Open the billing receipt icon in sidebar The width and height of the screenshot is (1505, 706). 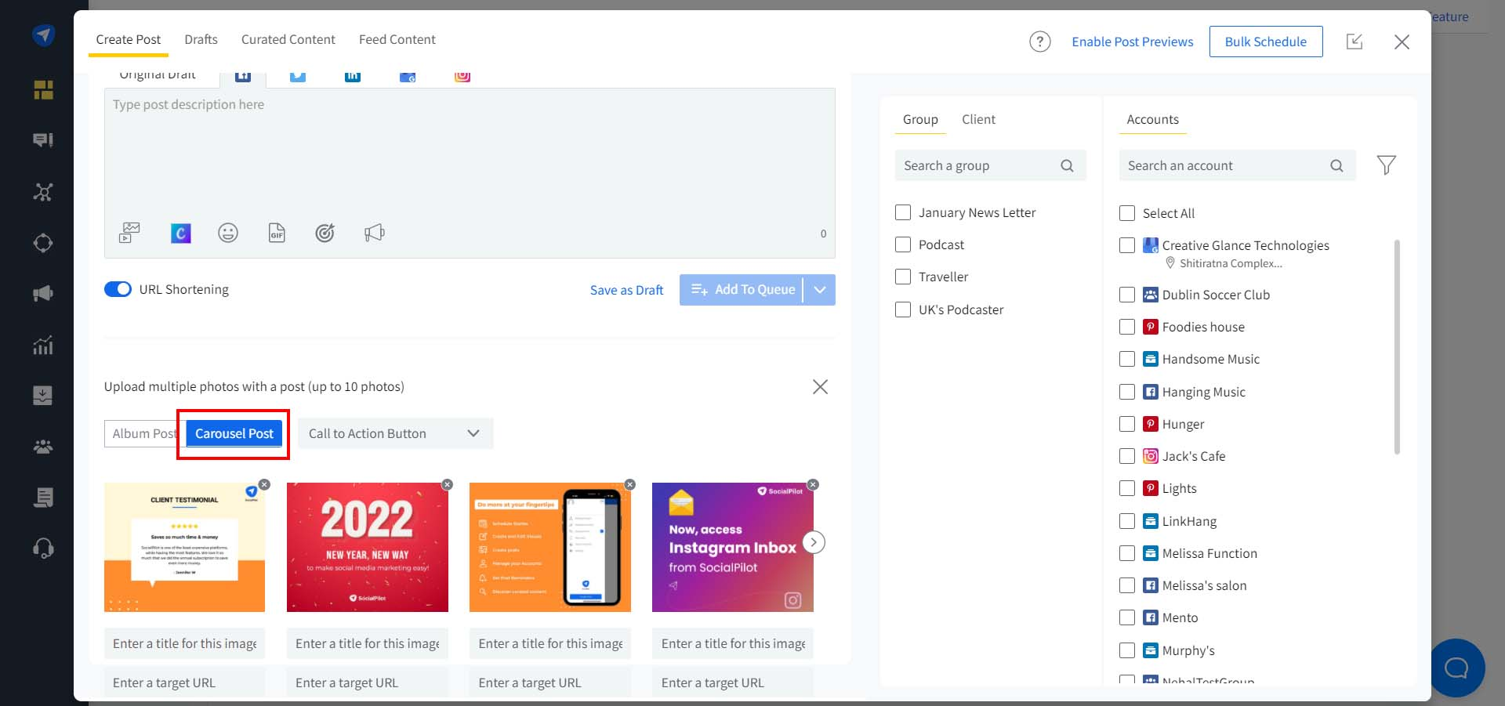point(43,498)
